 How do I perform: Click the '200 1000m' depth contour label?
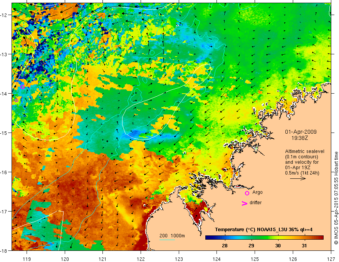[x=172, y=236]
